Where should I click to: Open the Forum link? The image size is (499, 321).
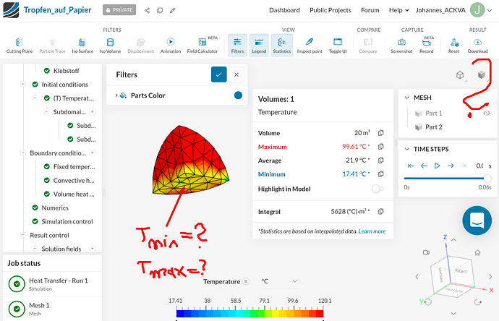coord(370,10)
